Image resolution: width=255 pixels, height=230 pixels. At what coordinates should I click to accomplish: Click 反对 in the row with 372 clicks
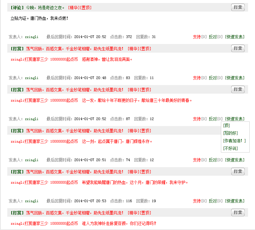(213, 37)
